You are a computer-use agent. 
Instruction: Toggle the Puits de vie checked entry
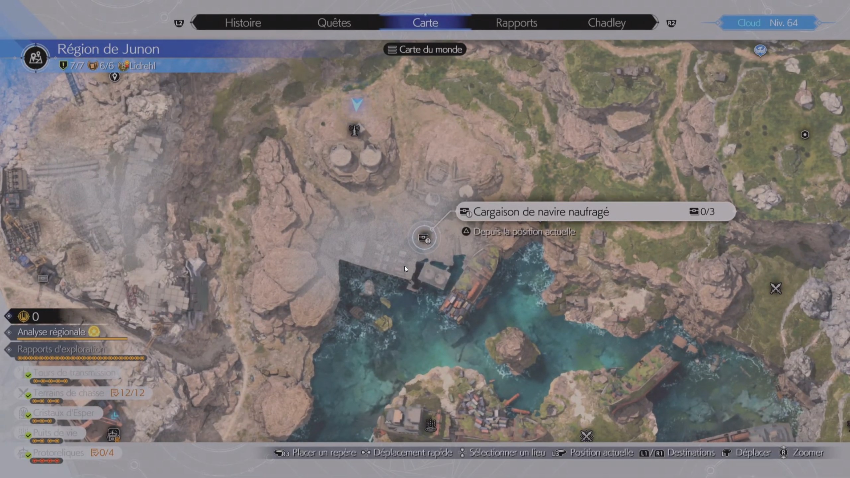click(55, 433)
